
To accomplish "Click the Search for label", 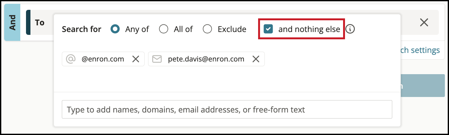I will 81,29.
